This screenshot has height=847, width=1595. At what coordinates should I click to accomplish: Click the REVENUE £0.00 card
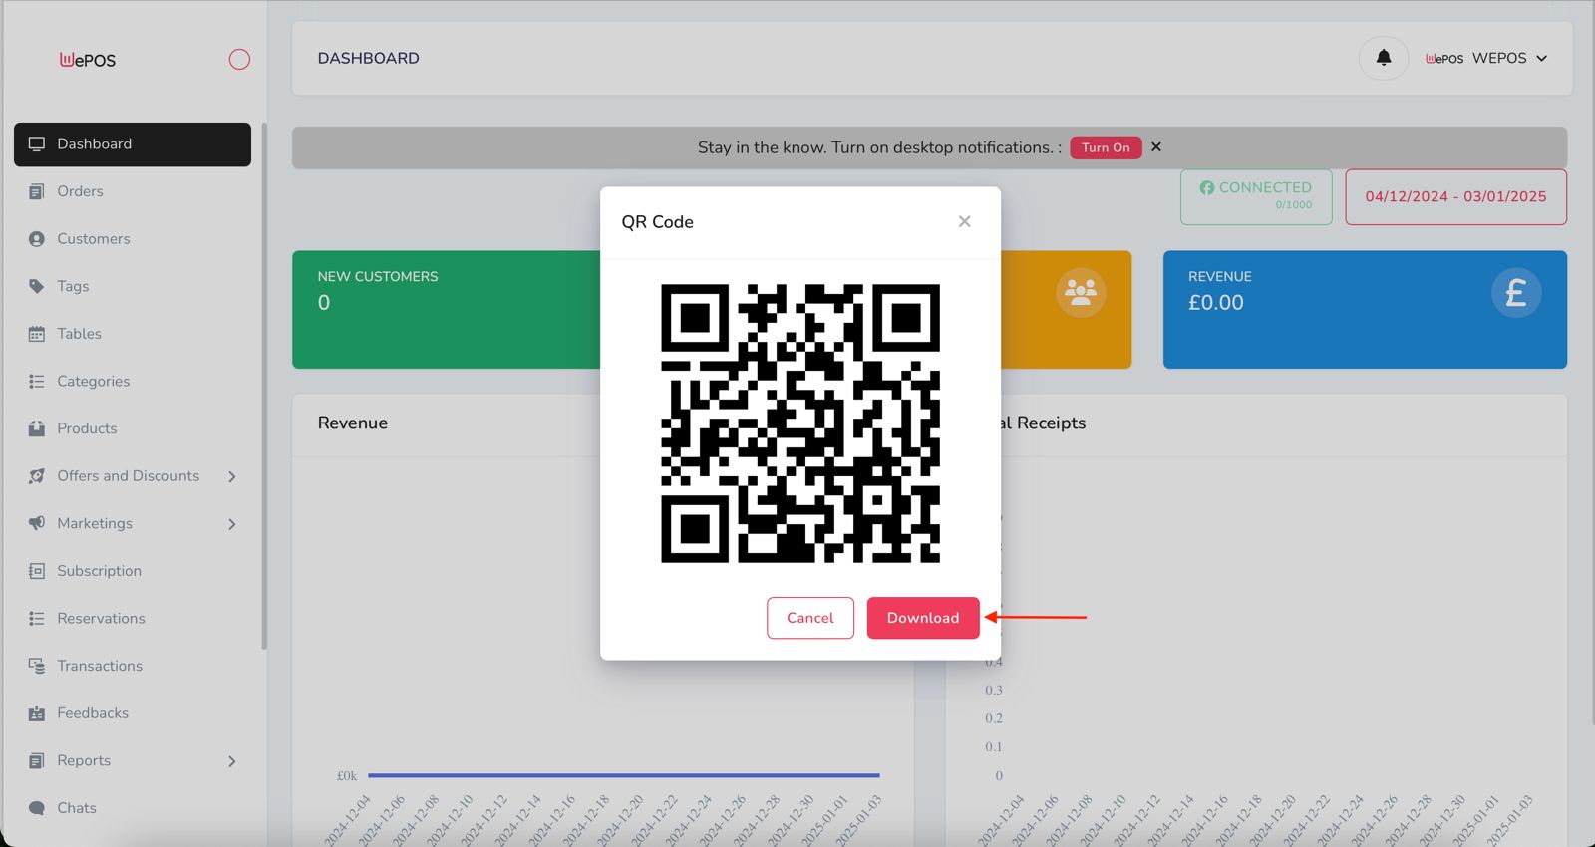point(1365,309)
